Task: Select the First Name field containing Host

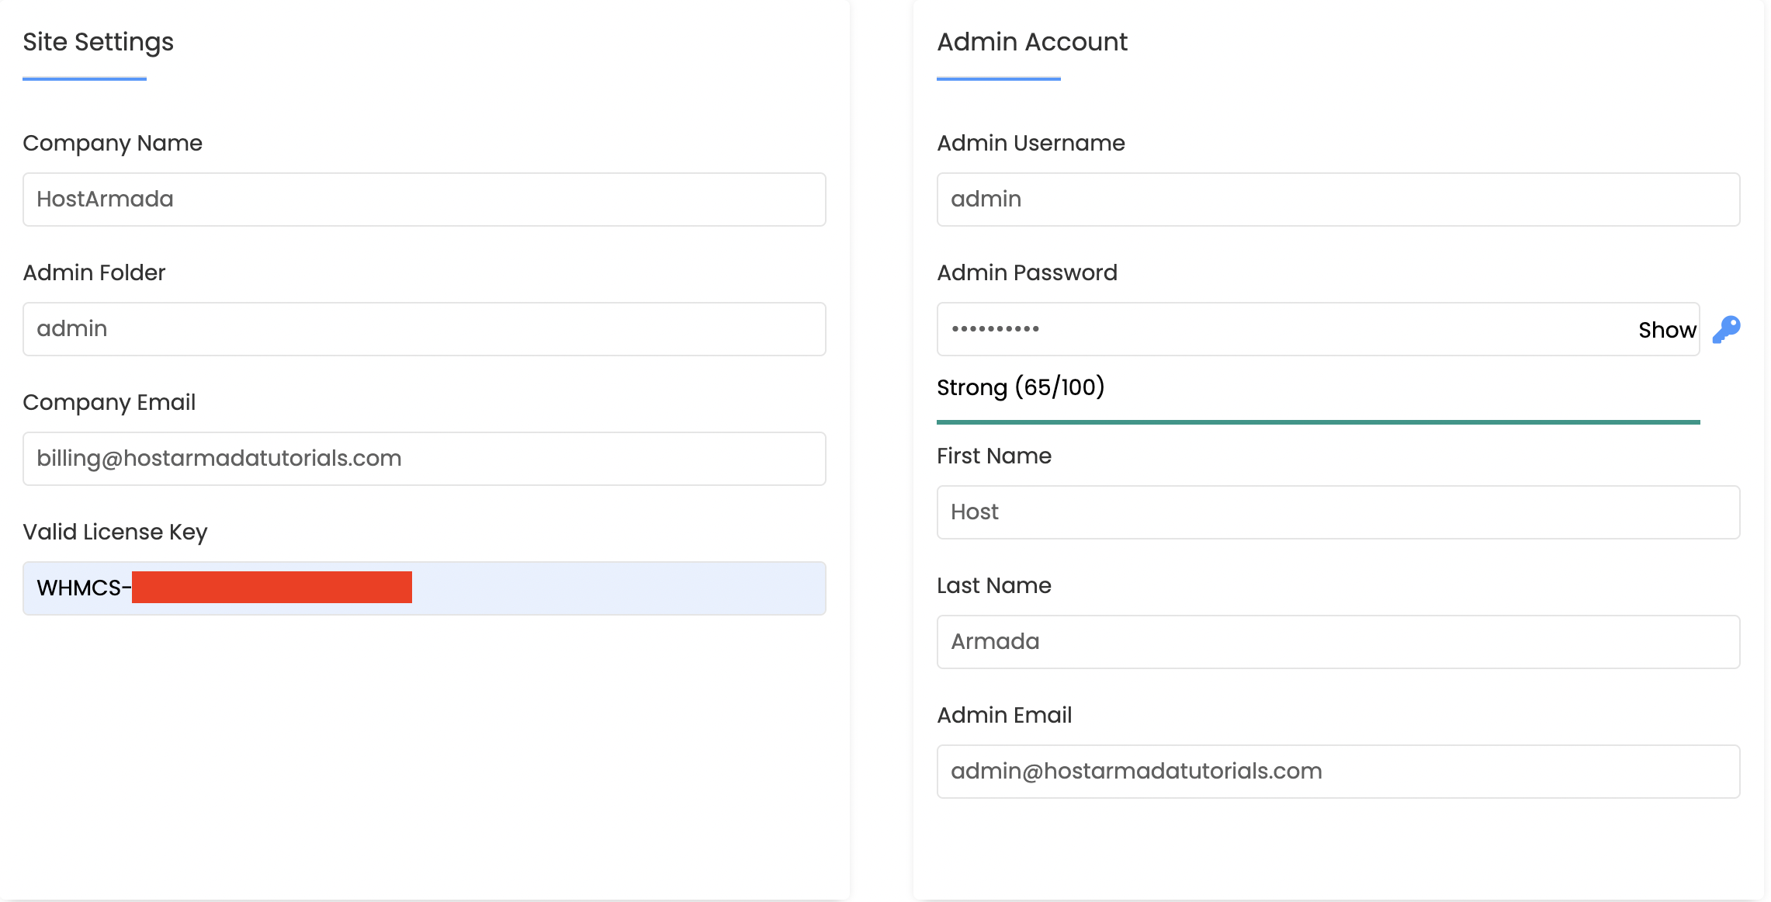Action: point(1338,512)
